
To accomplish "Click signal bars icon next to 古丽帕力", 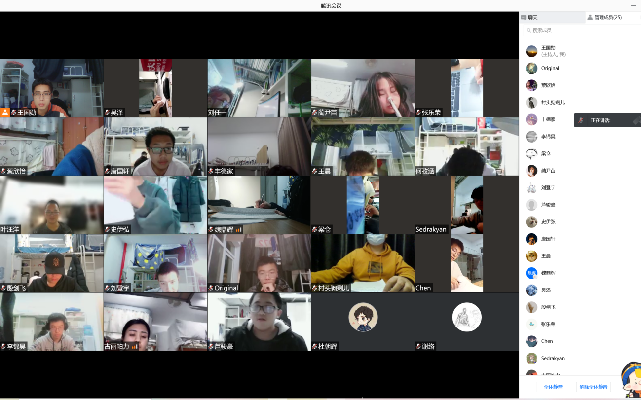I will click(x=135, y=347).
